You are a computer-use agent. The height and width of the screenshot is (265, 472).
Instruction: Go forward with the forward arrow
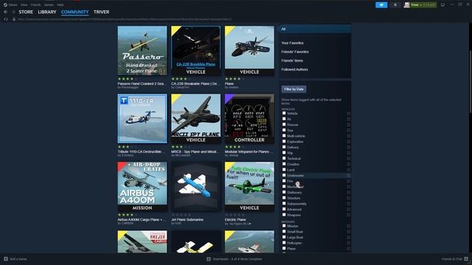point(13,12)
